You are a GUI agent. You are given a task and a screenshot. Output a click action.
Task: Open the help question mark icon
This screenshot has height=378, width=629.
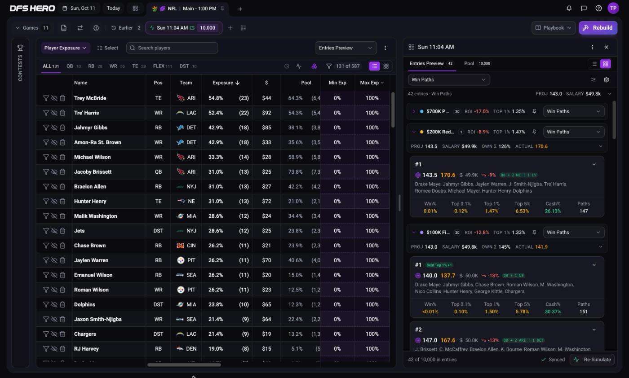tap(598, 8)
